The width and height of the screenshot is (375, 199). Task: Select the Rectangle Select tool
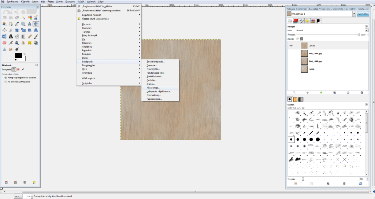tap(5, 18)
